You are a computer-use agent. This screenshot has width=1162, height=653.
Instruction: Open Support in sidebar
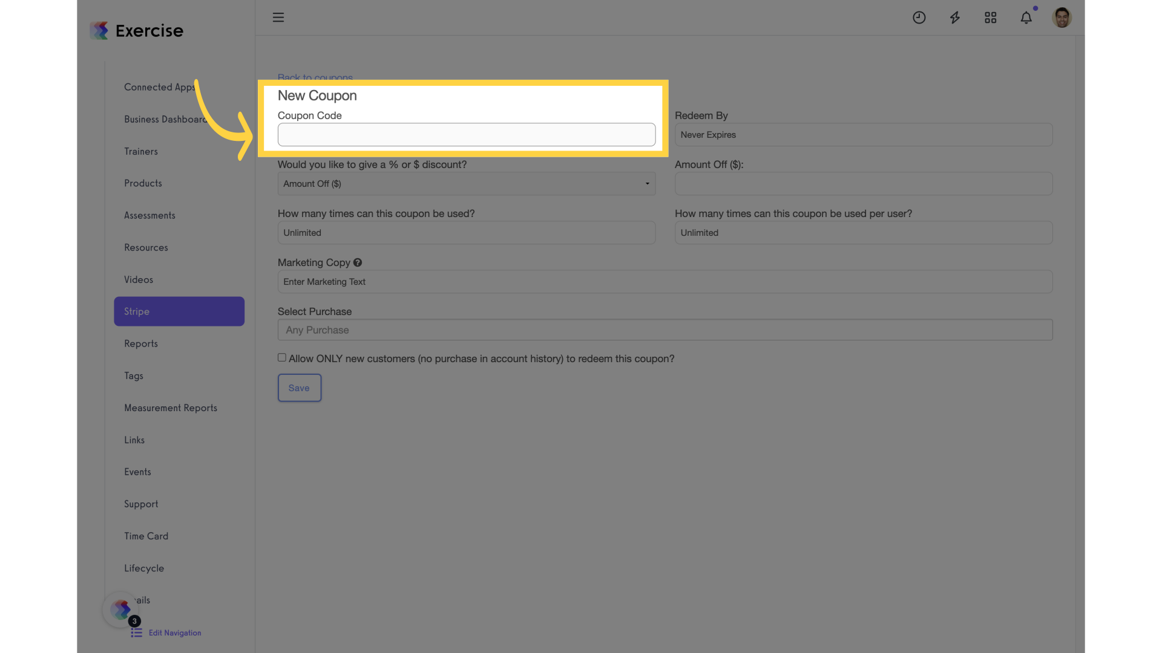(141, 504)
